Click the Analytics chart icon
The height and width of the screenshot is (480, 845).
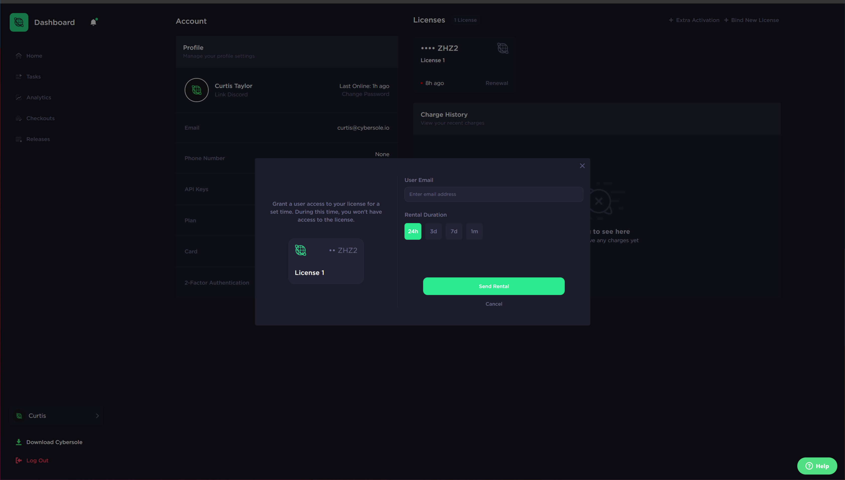tap(19, 97)
